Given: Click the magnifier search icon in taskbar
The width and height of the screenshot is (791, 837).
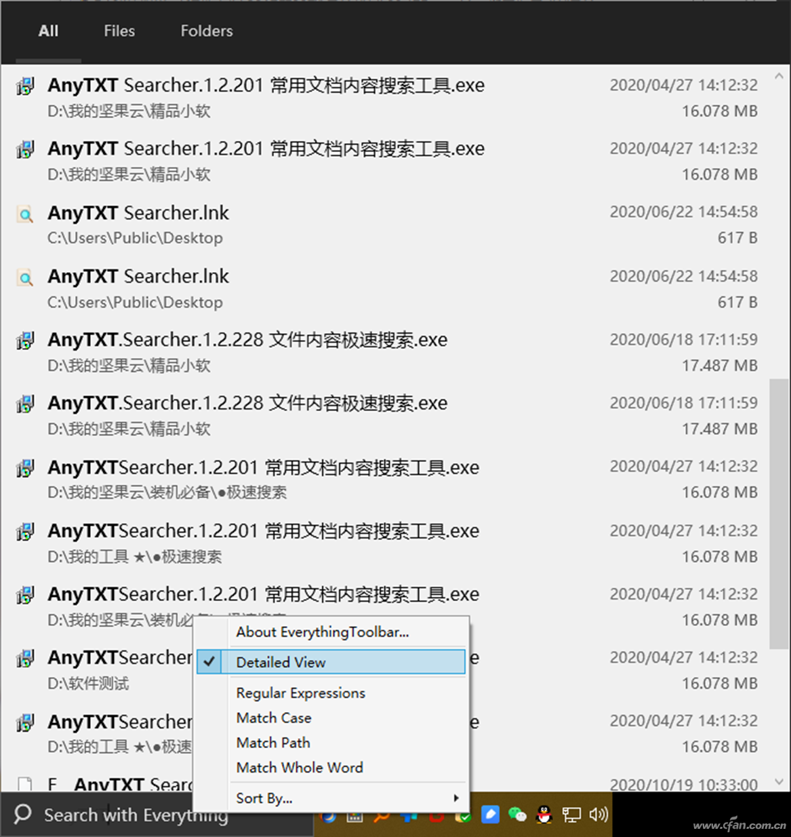Looking at the screenshot, I should 22,813.
